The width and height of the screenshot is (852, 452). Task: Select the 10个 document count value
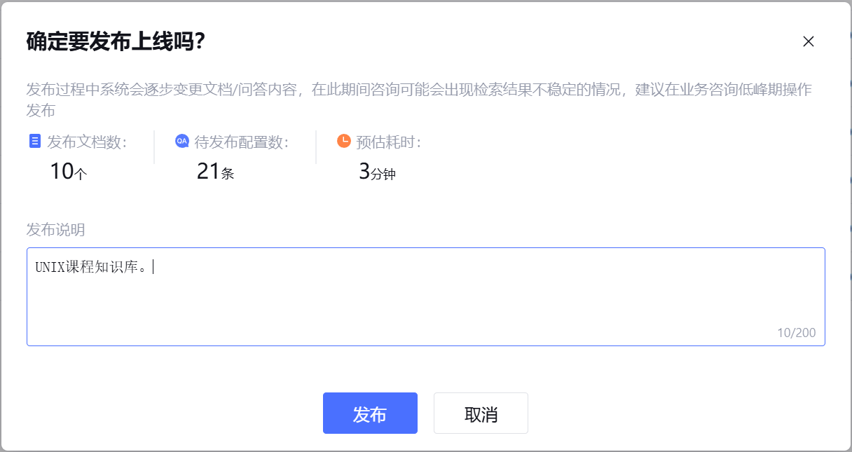click(x=69, y=171)
